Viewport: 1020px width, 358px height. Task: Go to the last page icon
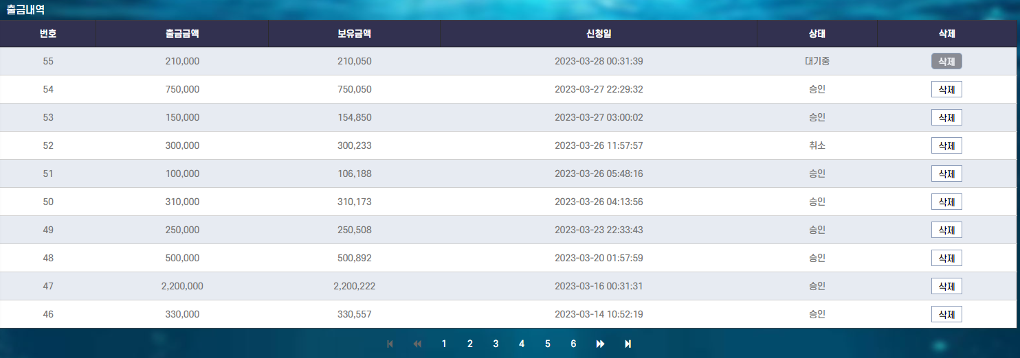point(628,344)
